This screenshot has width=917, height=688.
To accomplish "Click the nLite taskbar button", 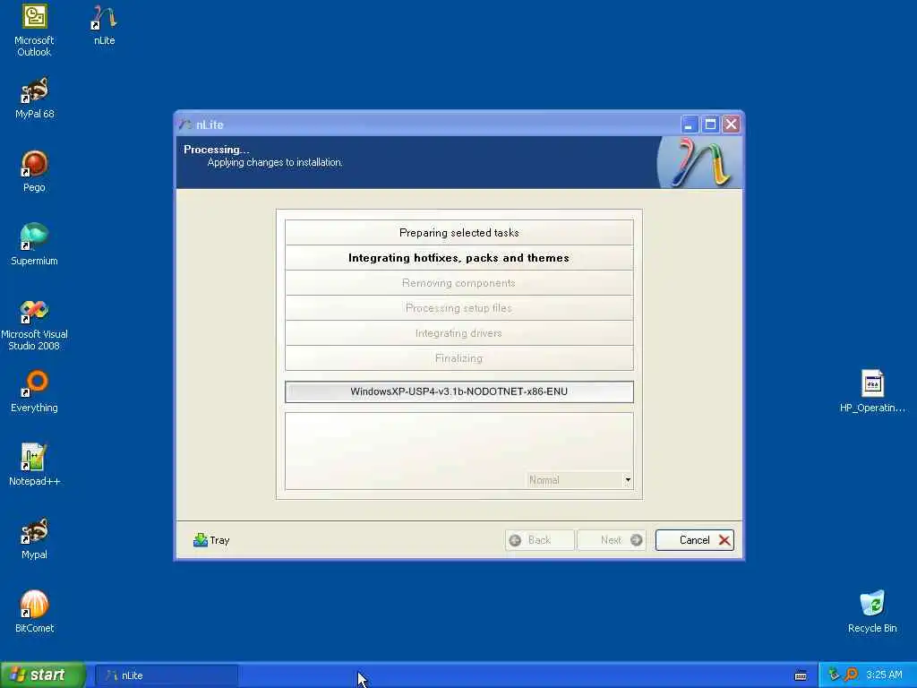I will 166,675.
